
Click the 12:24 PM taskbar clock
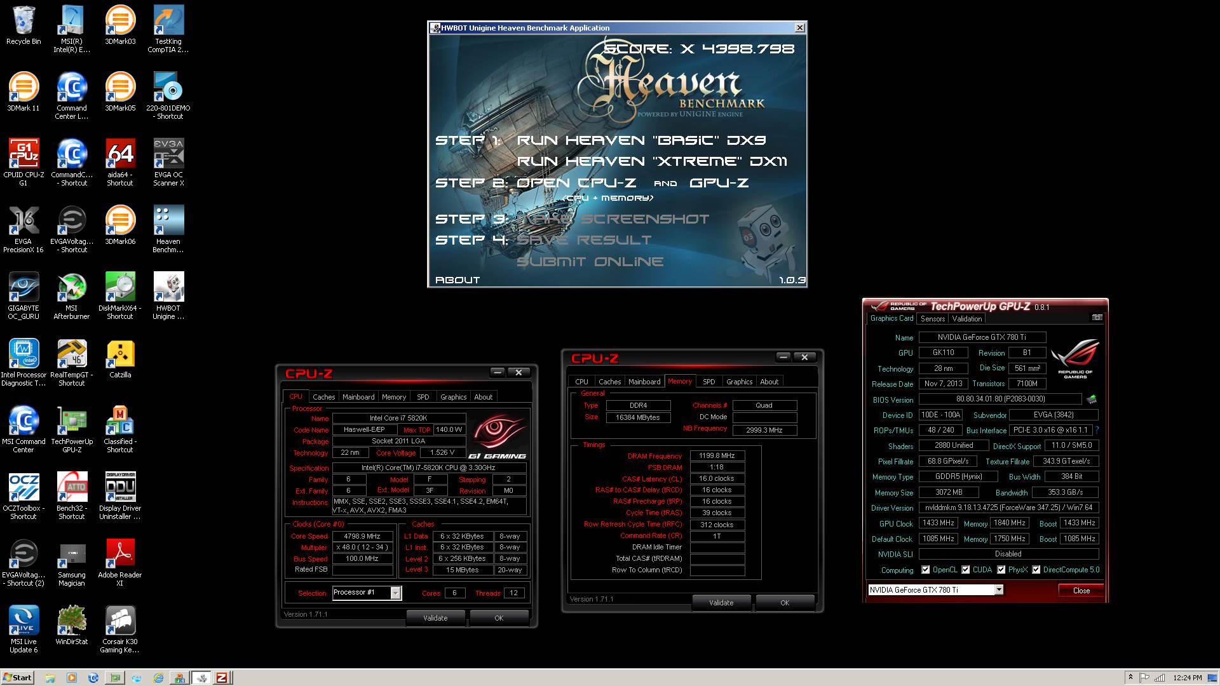(1187, 678)
